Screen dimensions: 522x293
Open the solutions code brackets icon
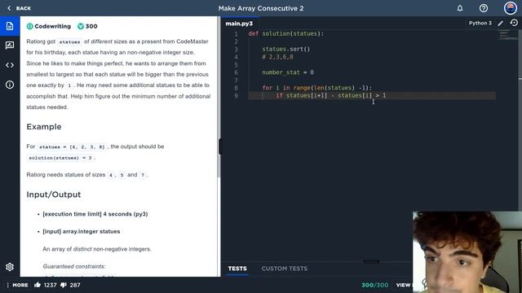[x=10, y=65]
